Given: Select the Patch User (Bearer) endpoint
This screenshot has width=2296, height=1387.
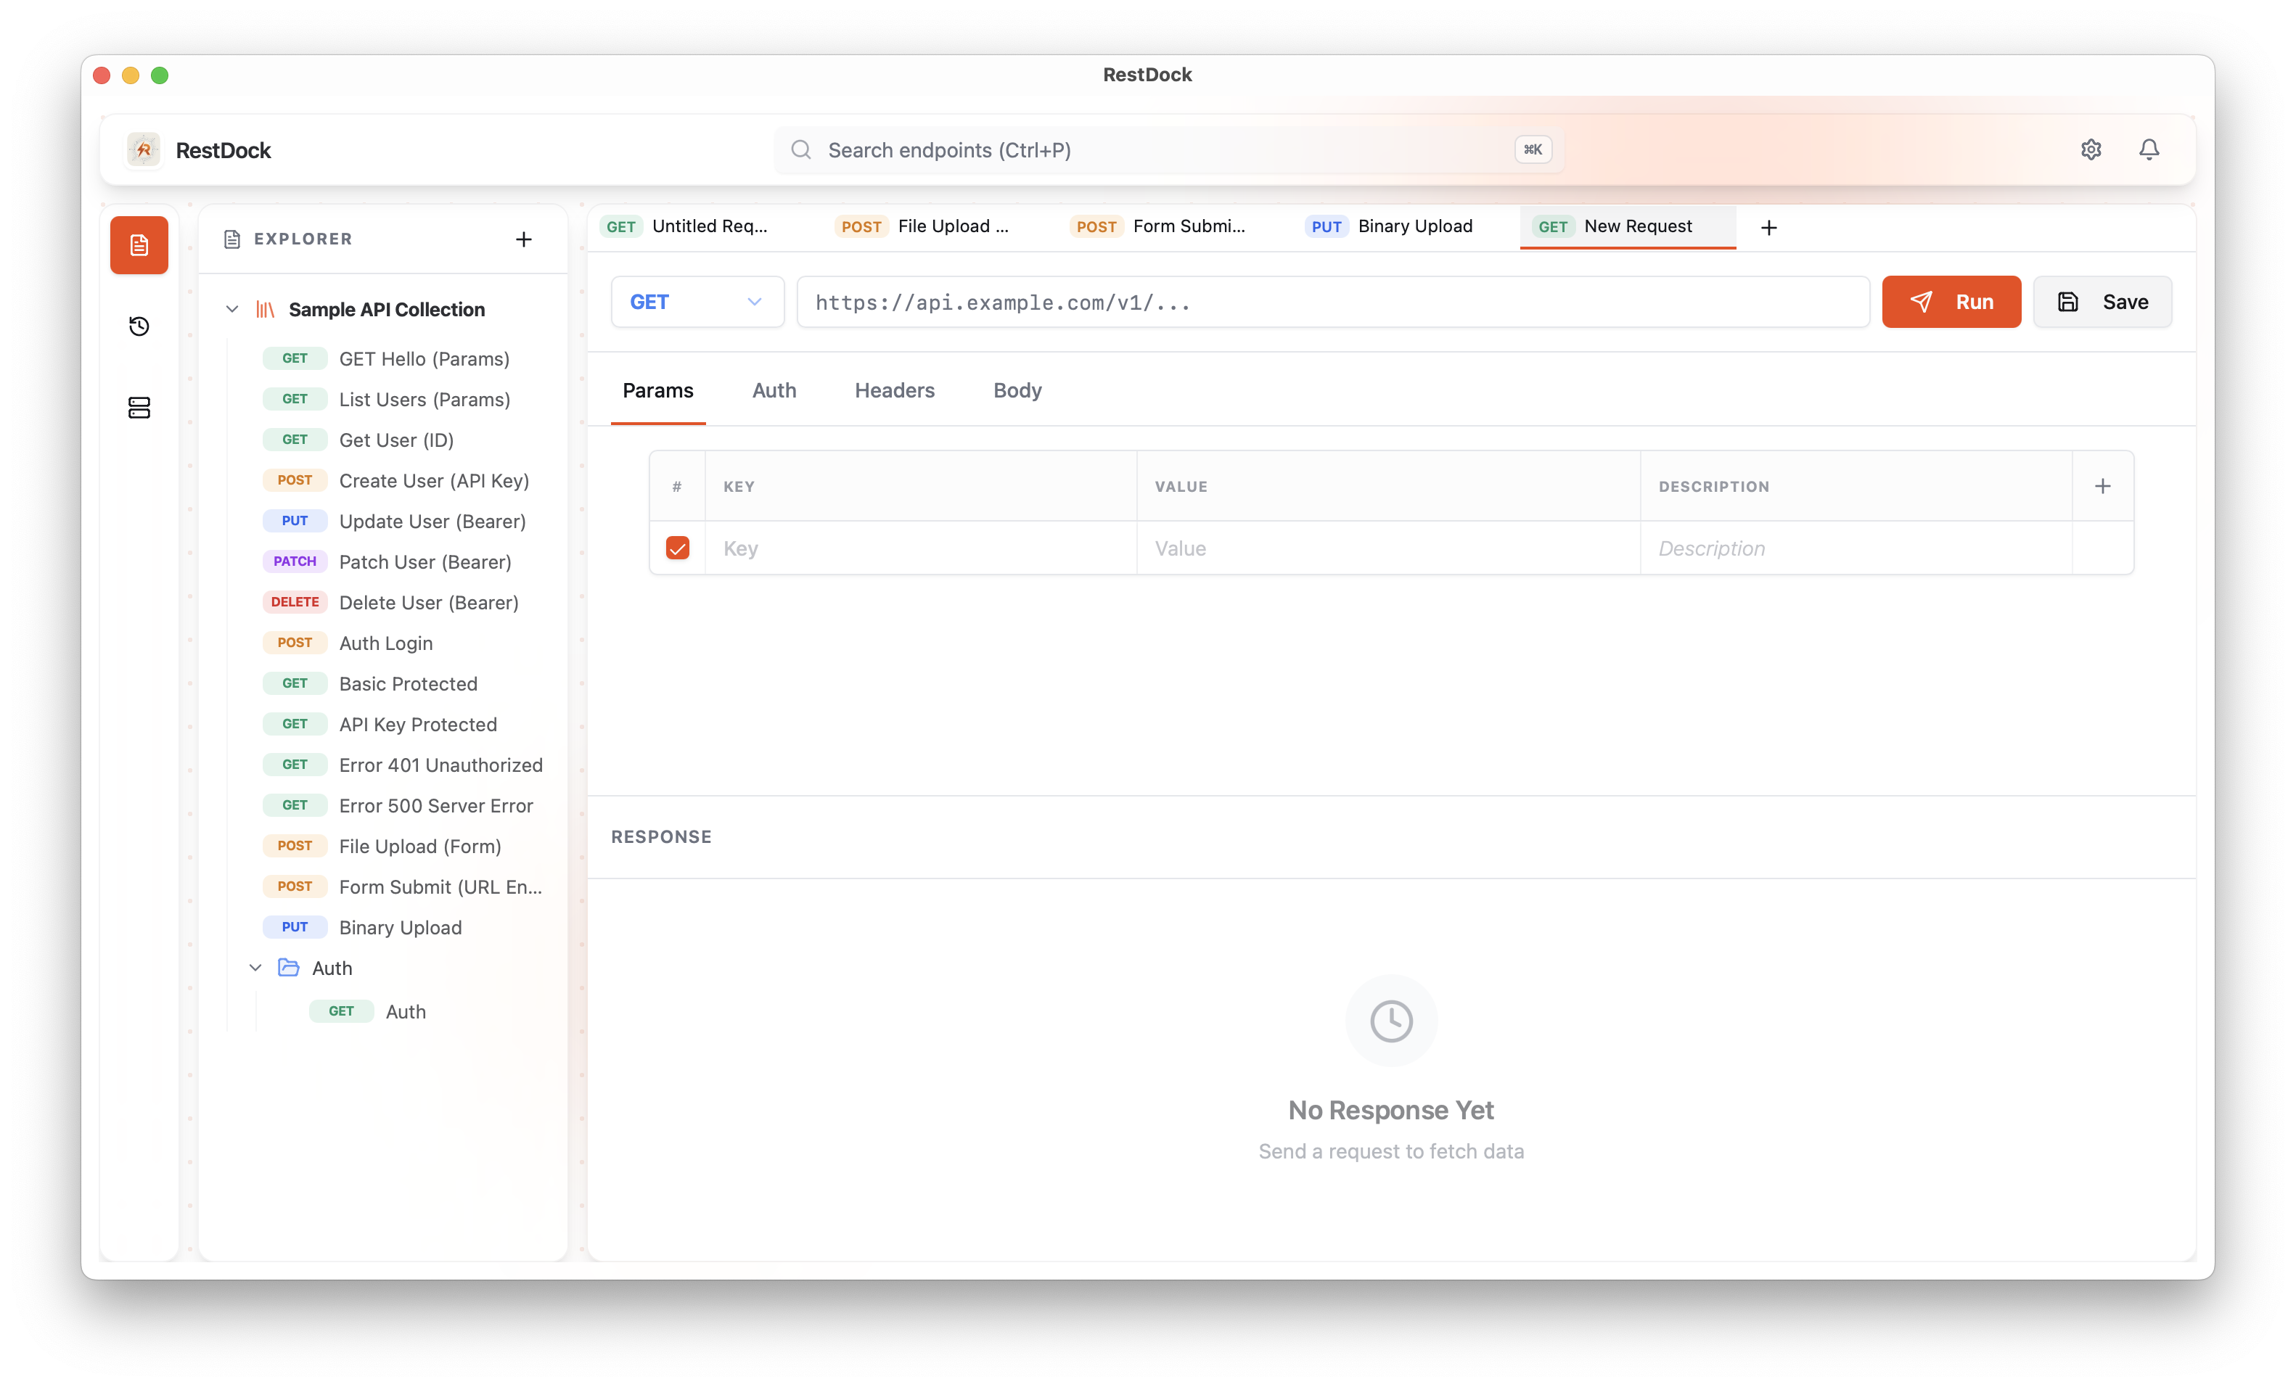Looking at the screenshot, I should point(425,561).
